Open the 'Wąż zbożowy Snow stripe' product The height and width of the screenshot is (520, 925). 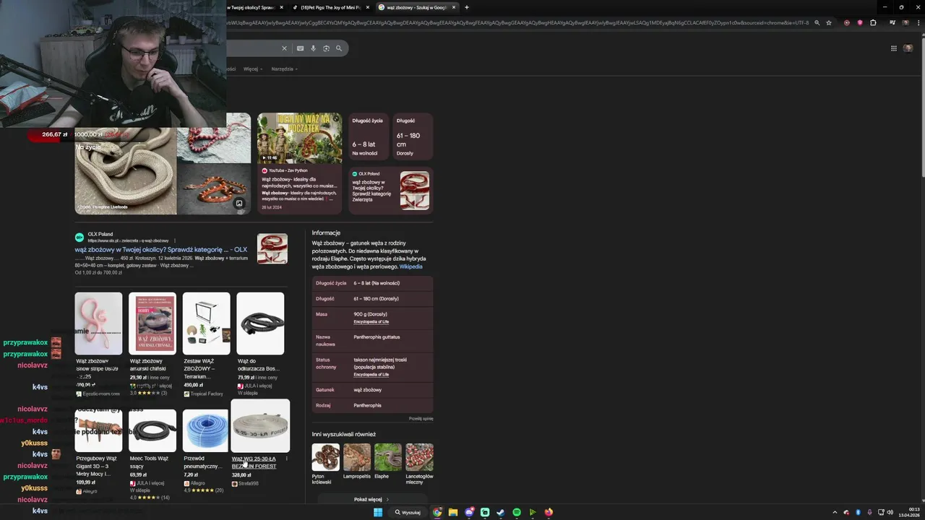98,344
